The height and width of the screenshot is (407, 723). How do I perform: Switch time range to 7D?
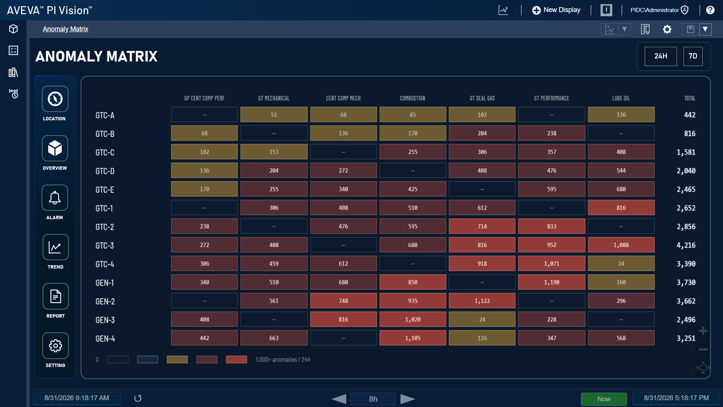(x=693, y=56)
